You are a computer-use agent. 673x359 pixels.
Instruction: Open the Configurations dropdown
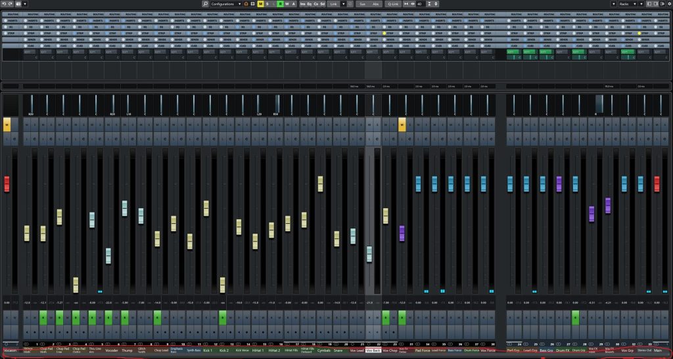pyautogui.click(x=227, y=4)
